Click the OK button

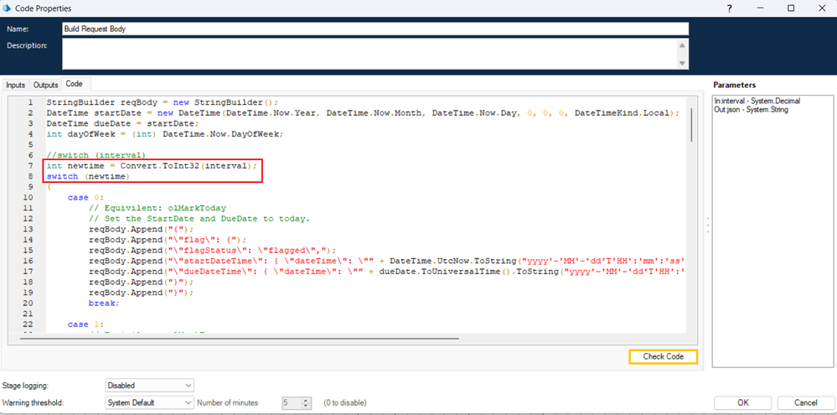(743, 402)
